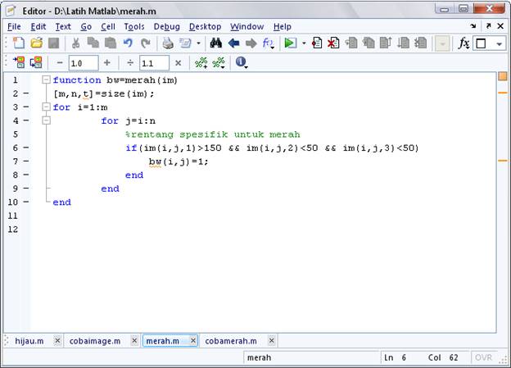Click the fx function browser icon
511x368 pixels.
coord(464,43)
